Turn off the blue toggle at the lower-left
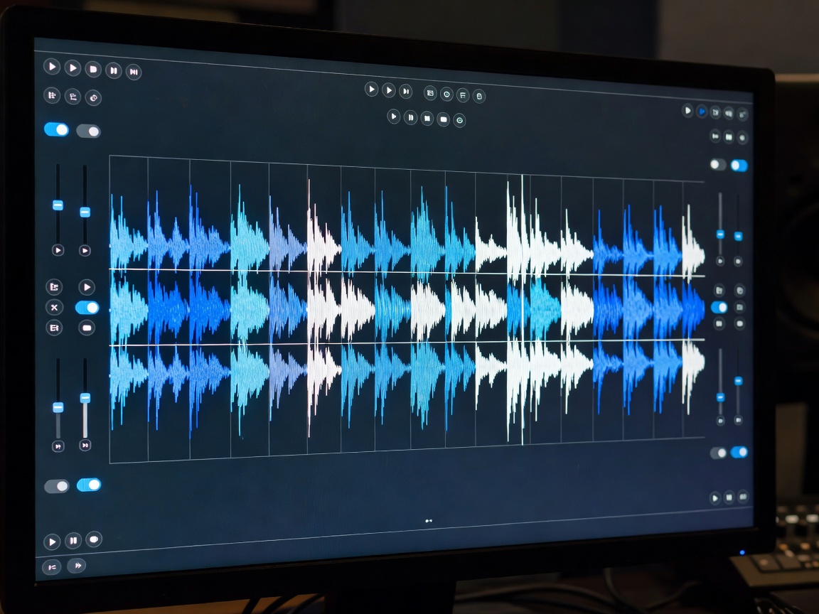 click(x=89, y=485)
